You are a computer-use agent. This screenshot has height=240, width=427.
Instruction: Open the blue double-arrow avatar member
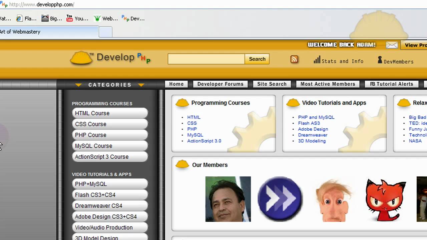(280, 199)
